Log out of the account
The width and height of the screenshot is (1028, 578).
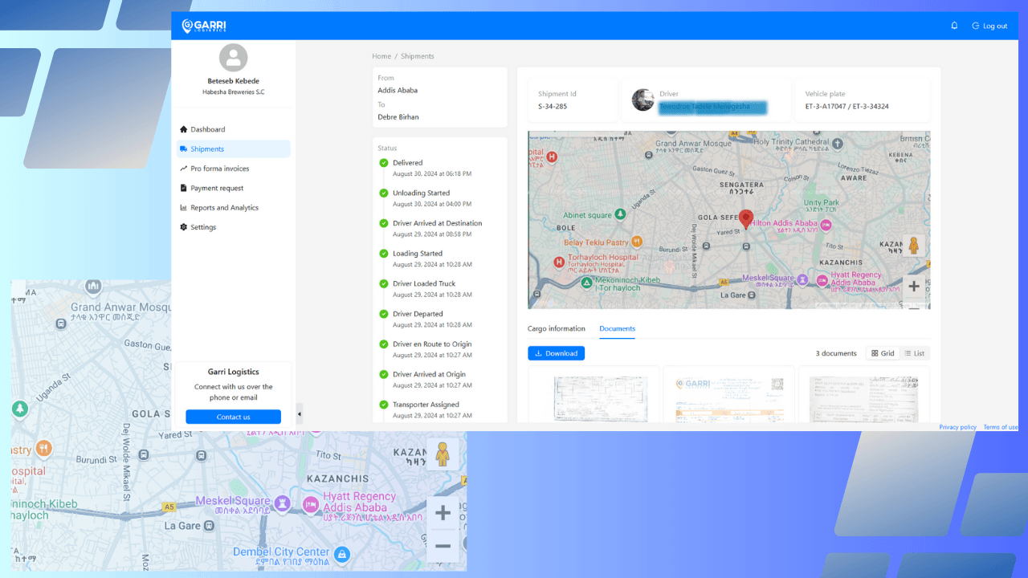pos(989,26)
